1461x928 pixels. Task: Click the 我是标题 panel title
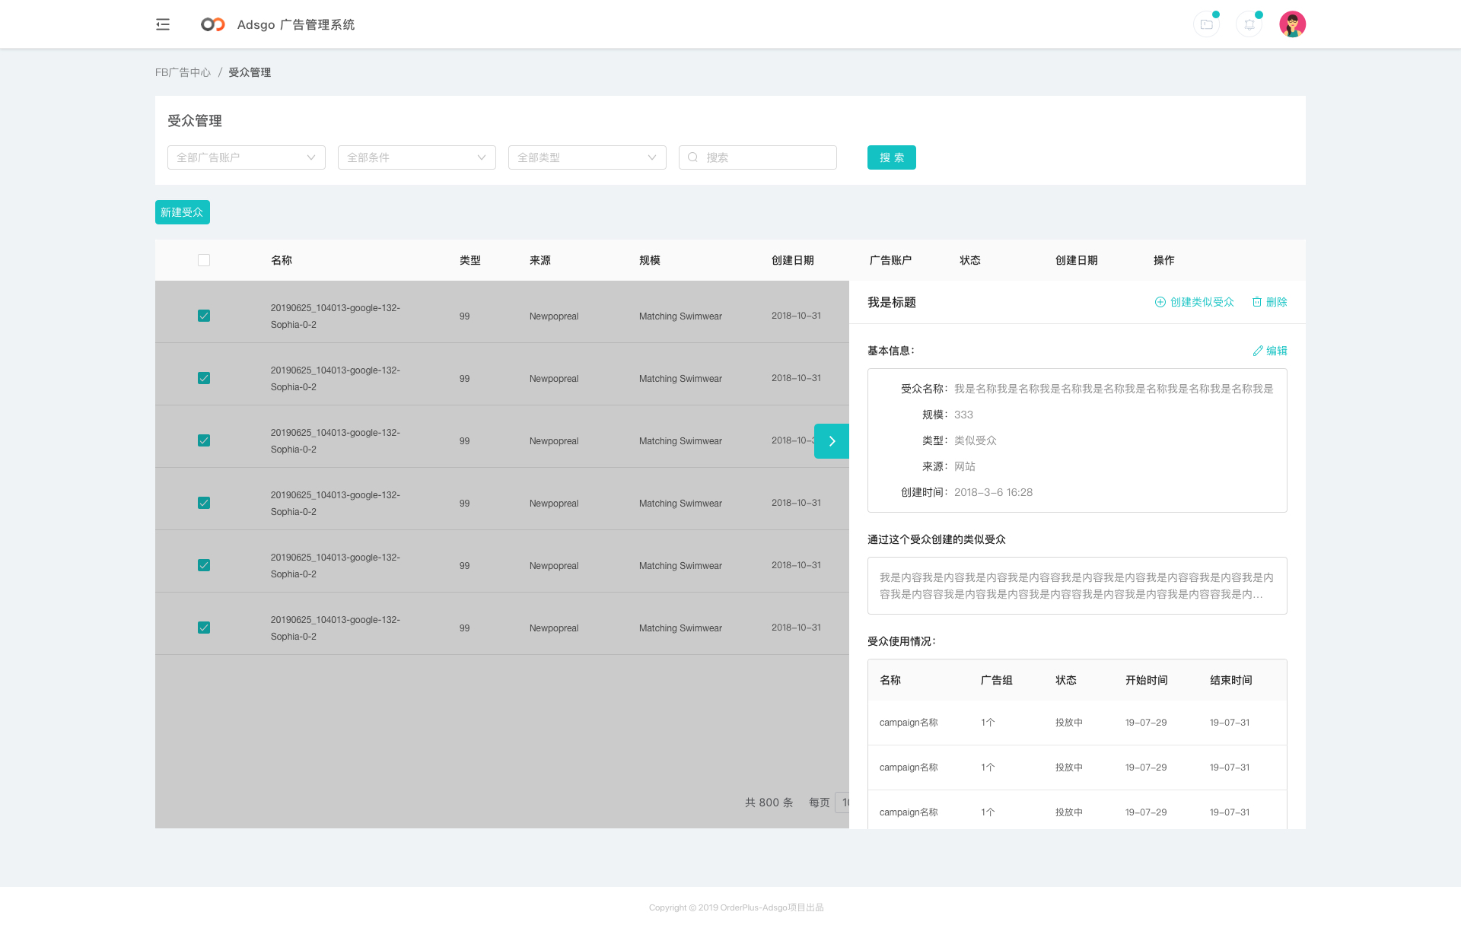[x=892, y=302]
